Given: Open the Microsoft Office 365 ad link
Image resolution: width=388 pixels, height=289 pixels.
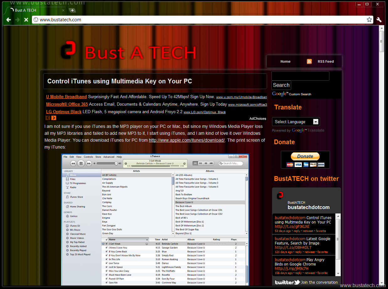Looking at the screenshot, I should pos(67,104).
